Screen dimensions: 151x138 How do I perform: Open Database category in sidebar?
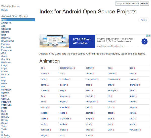coord(6,38)
